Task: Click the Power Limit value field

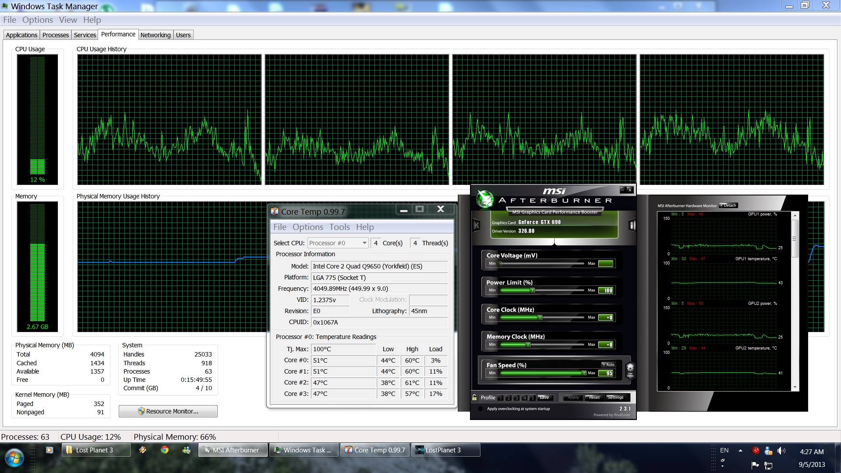Action: (606, 290)
